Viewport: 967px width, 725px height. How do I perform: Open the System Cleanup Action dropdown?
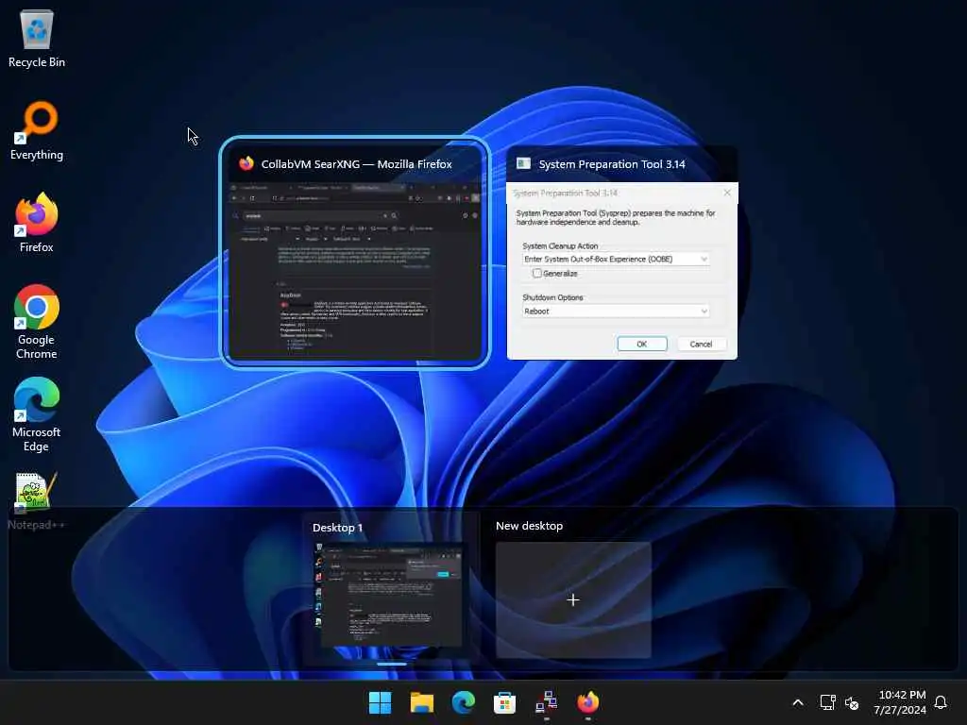pyautogui.click(x=616, y=259)
